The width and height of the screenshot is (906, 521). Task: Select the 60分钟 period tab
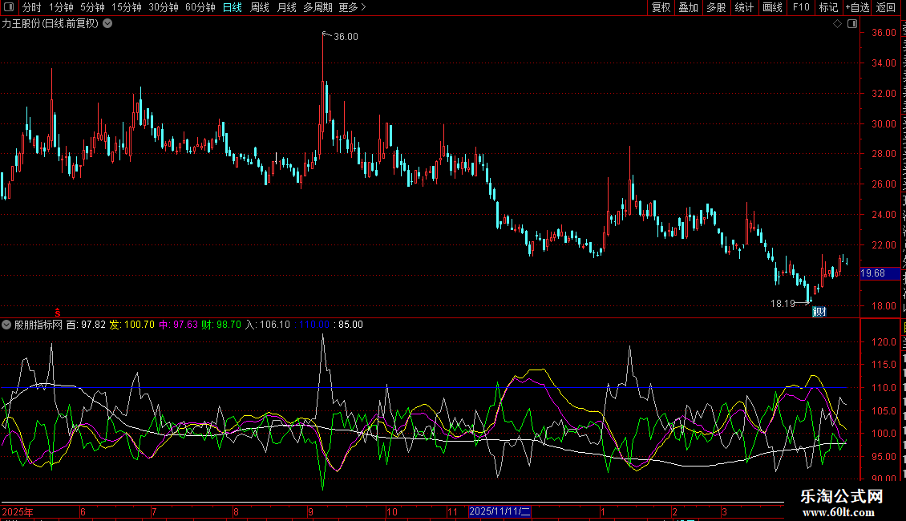click(200, 7)
